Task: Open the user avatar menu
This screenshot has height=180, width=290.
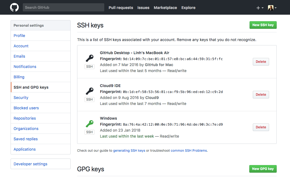Action: point(272,8)
